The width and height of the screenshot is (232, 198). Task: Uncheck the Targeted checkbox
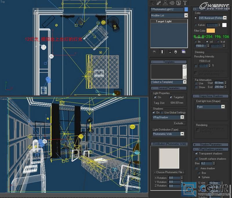(x=171, y=97)
